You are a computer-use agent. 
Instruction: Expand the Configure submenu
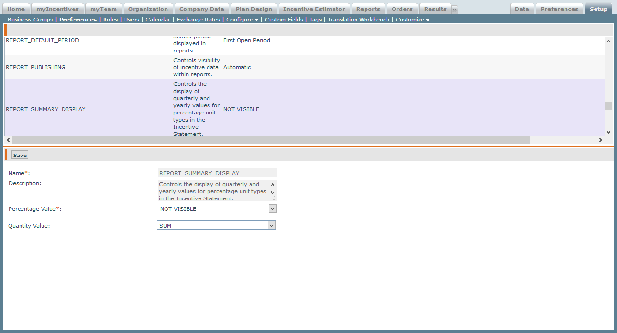242,20
